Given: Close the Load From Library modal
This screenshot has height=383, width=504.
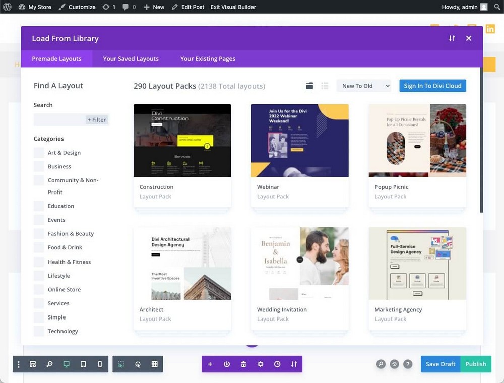Looking at the screenshot, I should [469, 38].
